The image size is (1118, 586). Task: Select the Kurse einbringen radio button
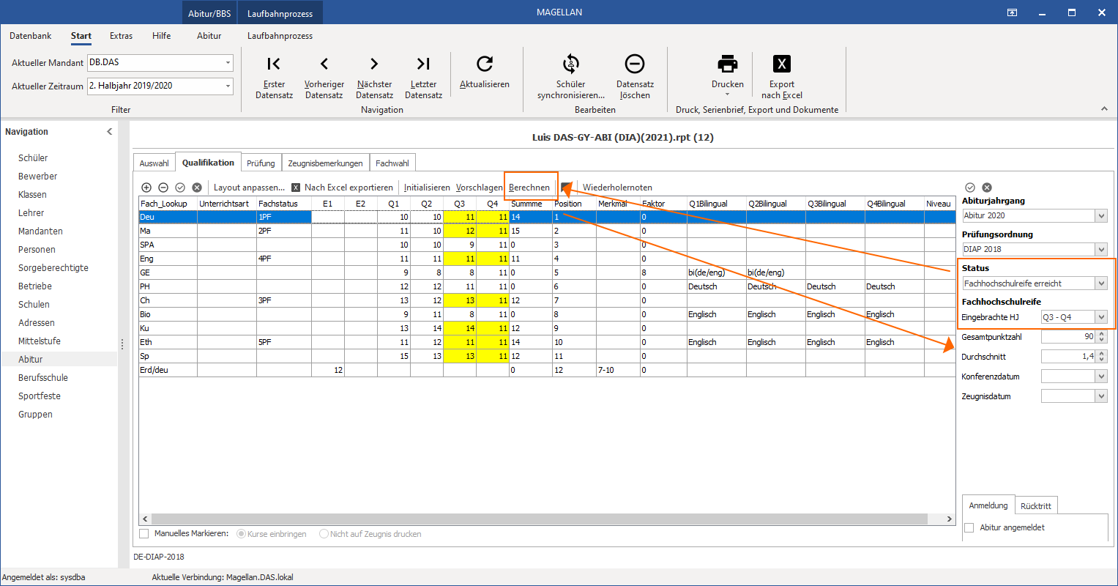(241, 534)
